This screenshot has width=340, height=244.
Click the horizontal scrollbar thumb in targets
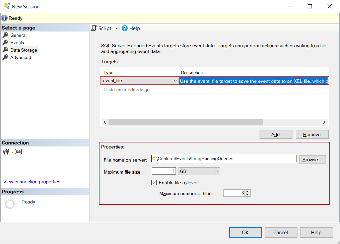click(186, 122)
